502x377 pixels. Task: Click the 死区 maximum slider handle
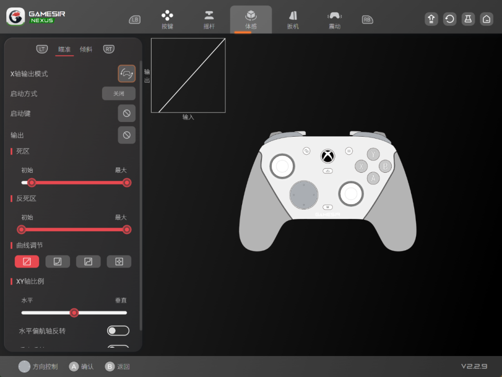[x=127, y=183]
